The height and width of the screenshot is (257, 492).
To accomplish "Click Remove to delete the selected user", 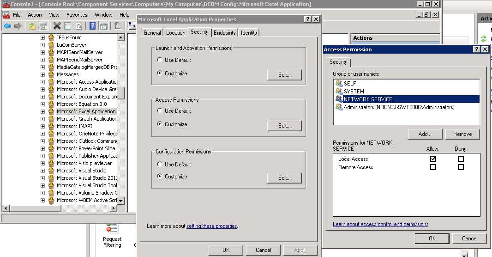I will coord(462,134).
